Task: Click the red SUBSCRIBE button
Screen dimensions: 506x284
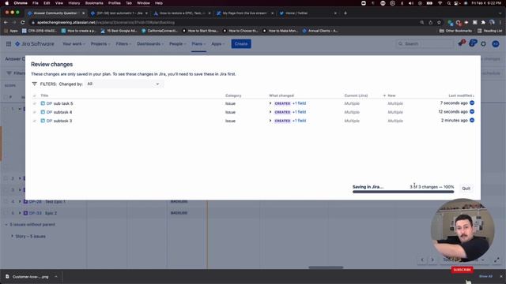Action: point(462,270)
